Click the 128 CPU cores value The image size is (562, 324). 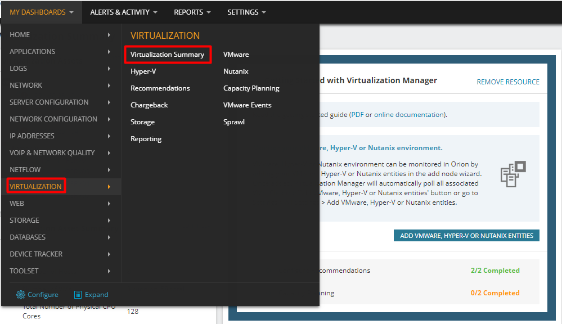pos(133,312)
